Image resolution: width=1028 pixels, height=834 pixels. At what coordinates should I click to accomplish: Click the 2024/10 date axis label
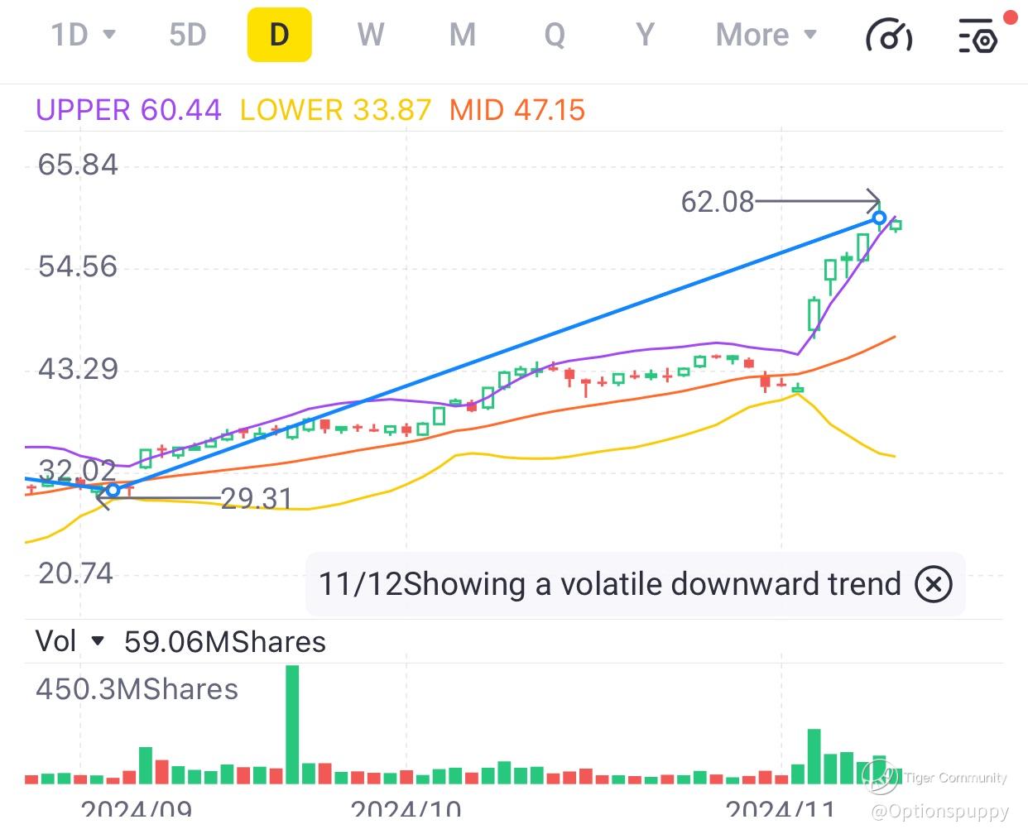(406, 810)
